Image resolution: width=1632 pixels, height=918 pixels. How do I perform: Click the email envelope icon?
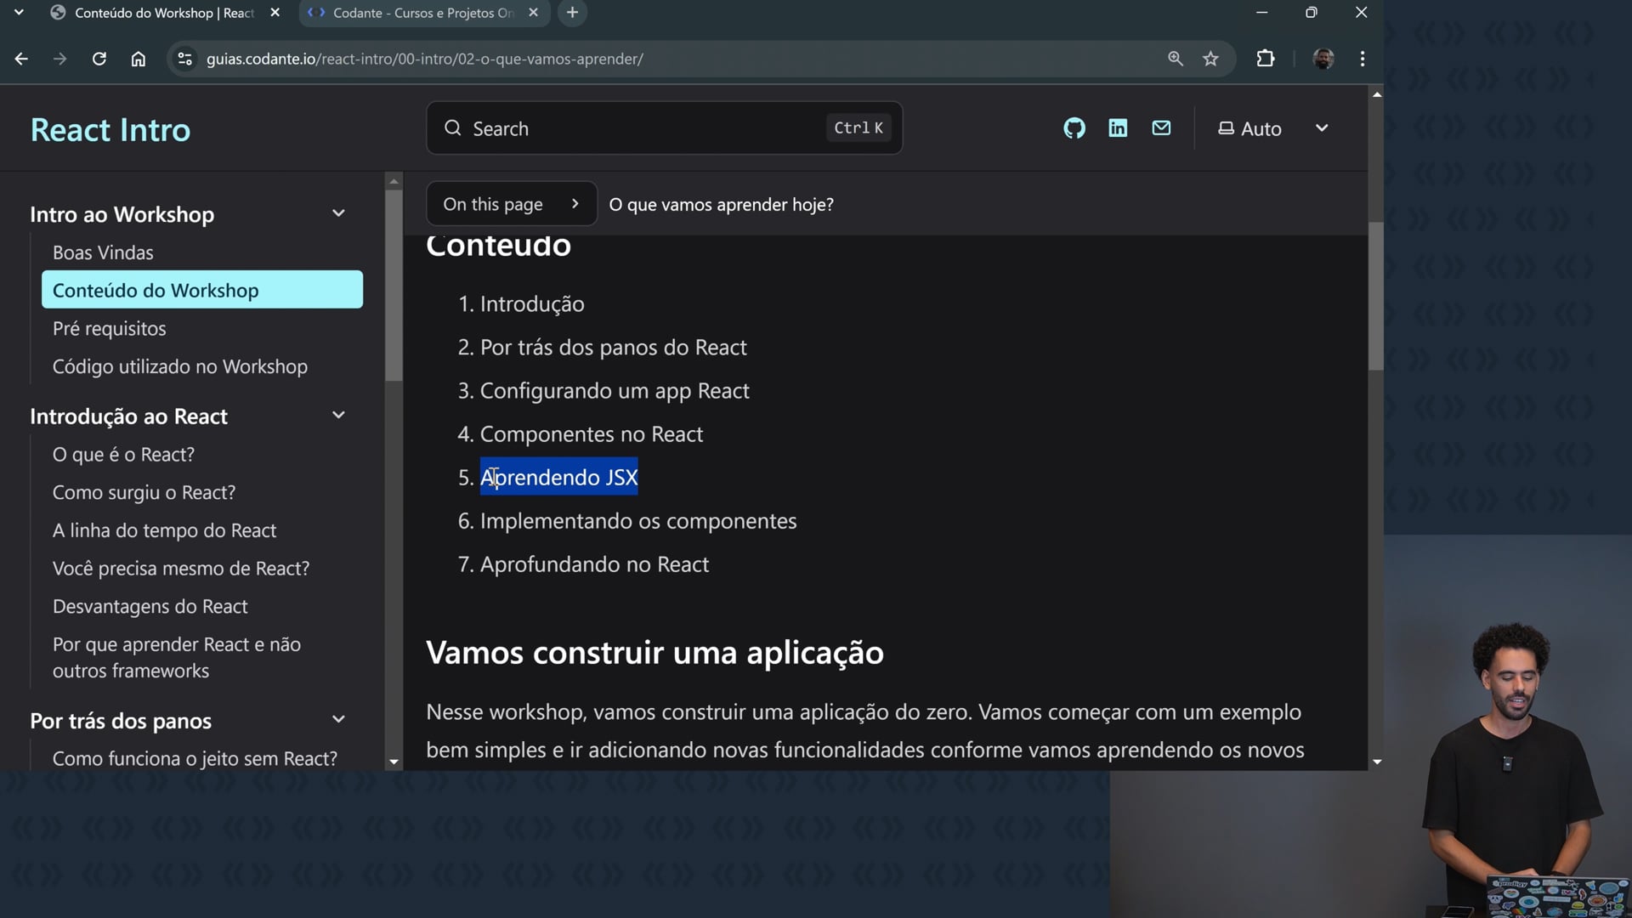1161,128
